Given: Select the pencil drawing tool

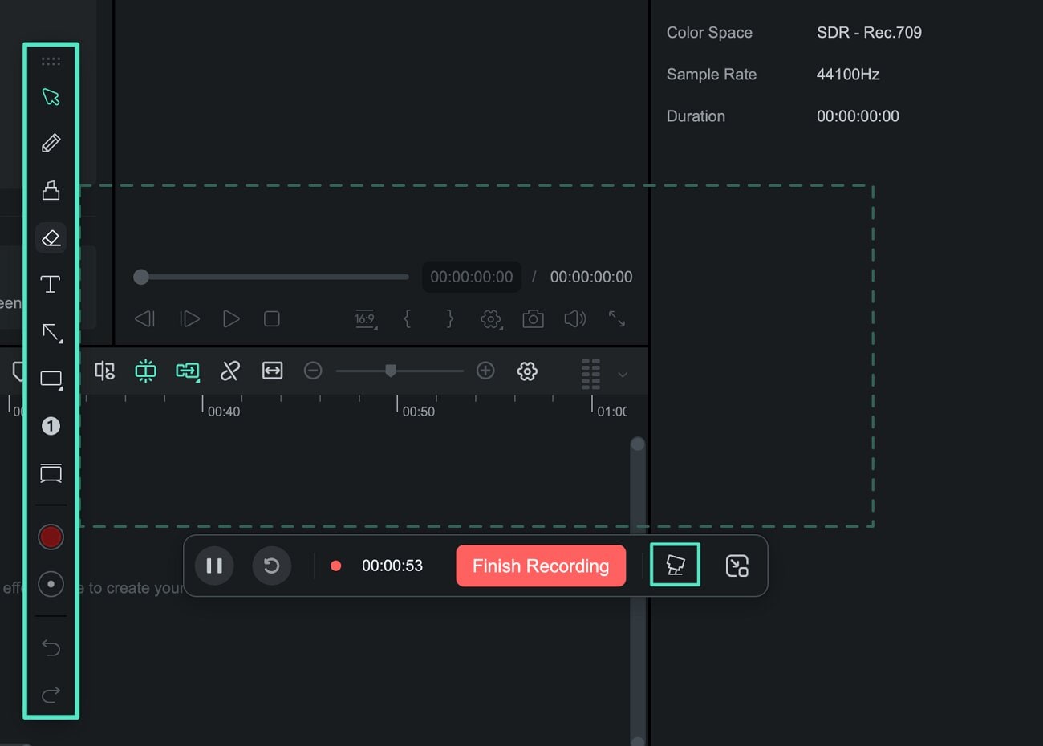Looking at the screenshot, I should [x=51, y=144].
